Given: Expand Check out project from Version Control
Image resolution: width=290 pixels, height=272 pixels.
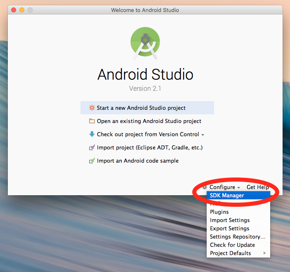Looking at the screenshot, I should 150,134.
